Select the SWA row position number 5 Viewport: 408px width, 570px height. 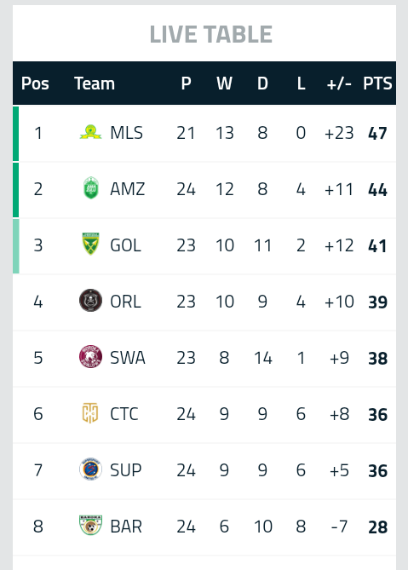[x=38, y=358]
